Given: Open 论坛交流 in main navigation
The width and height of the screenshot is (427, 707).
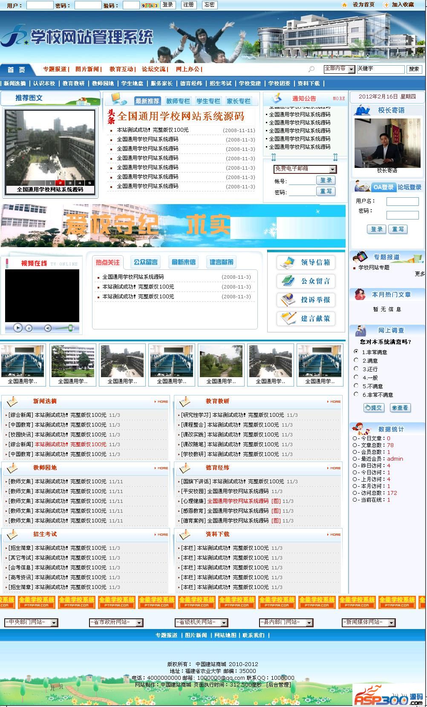Looking at the screenshot, I should tap(154, 69).
